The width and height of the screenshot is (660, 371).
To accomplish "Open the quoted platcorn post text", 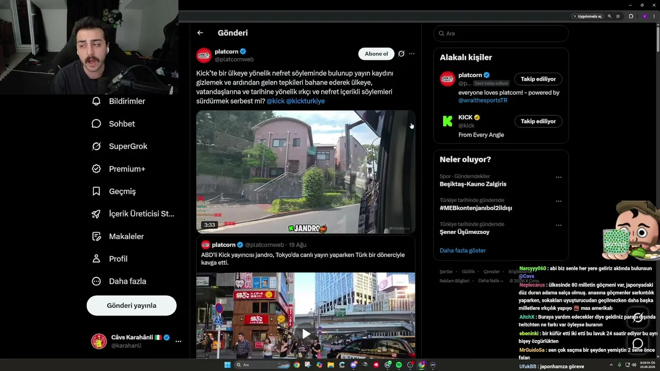I will (x=303, y=259).
